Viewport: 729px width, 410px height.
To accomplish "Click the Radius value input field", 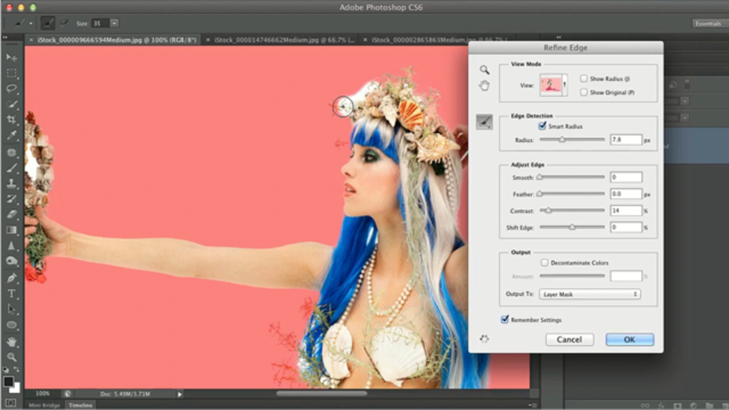I will coord(626,140).
